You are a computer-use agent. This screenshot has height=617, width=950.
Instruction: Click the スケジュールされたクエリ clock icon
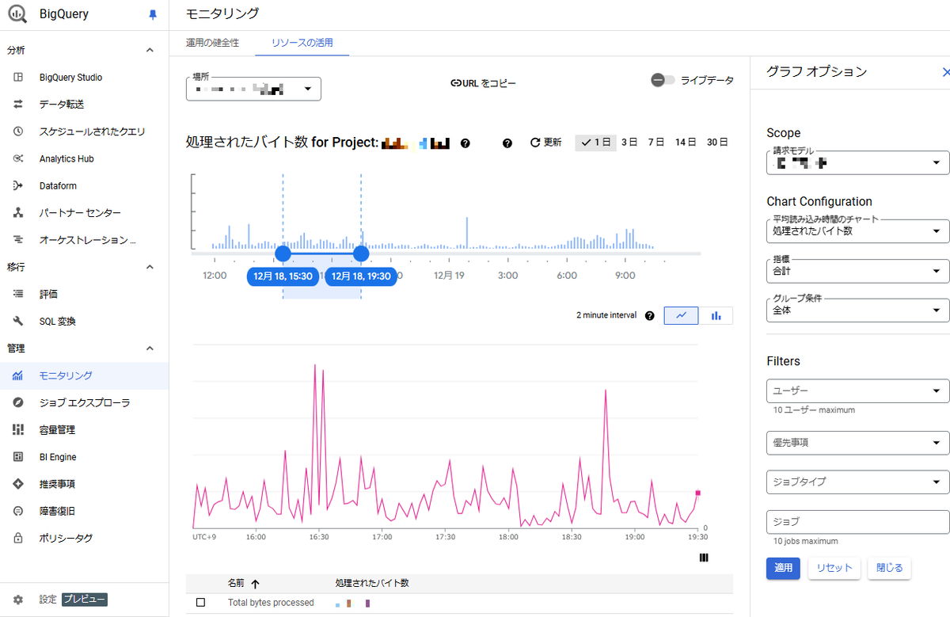(18, 131)
